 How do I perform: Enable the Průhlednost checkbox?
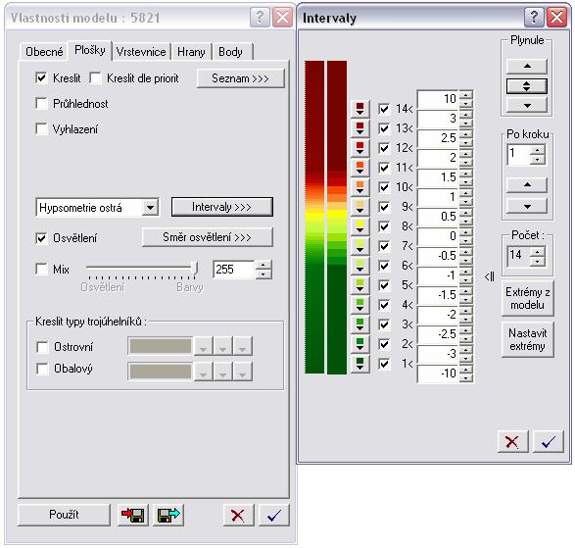tap(41, 104)
